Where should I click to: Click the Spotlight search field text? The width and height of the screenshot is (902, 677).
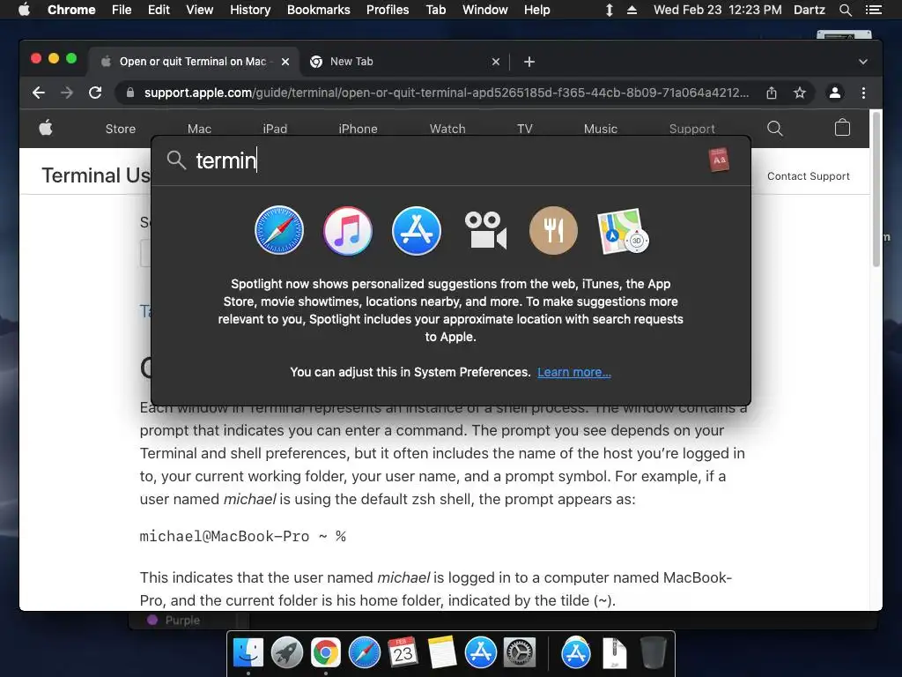point(226,160)
